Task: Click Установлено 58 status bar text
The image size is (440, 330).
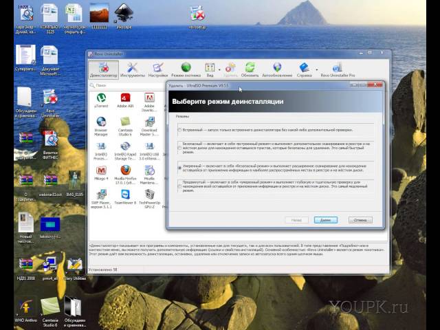Action: (103, 269)
